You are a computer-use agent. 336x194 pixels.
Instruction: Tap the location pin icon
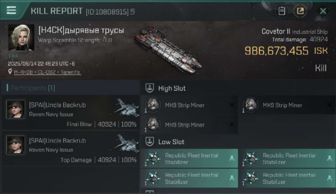pos(10,72)
